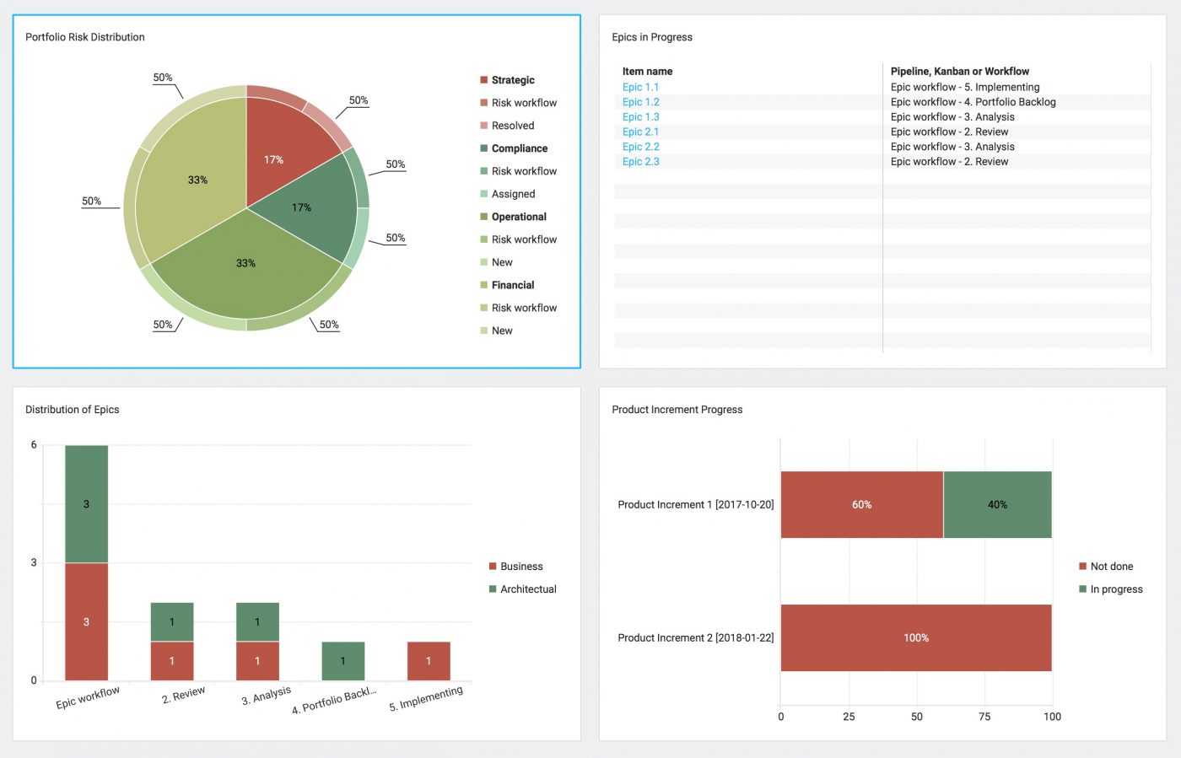This screenshot has width=1181, height=758.
Task: Toggle the Strategic legend entry
Action: pyautogui.click(x=512, y=80)
